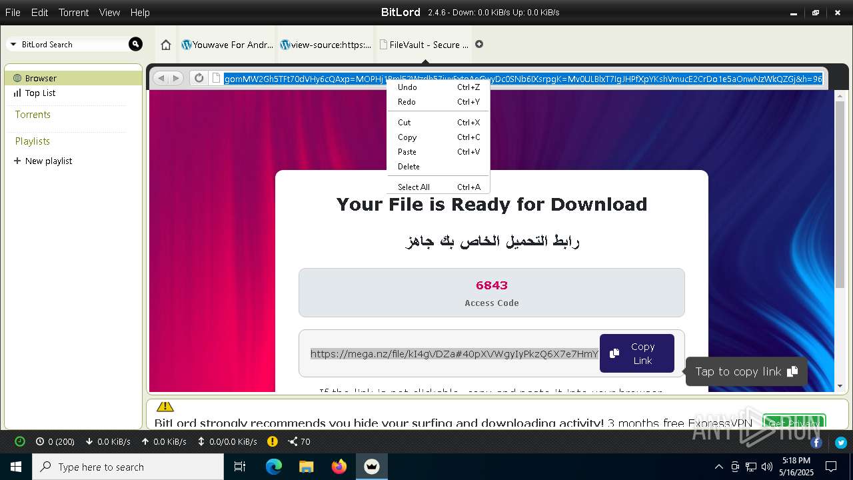Open the File menu

point(13,12)
